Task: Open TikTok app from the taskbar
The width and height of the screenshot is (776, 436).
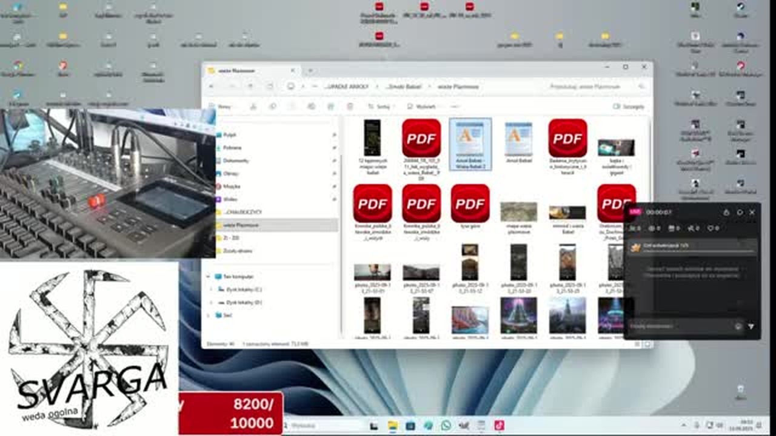Action: point(499,426)
